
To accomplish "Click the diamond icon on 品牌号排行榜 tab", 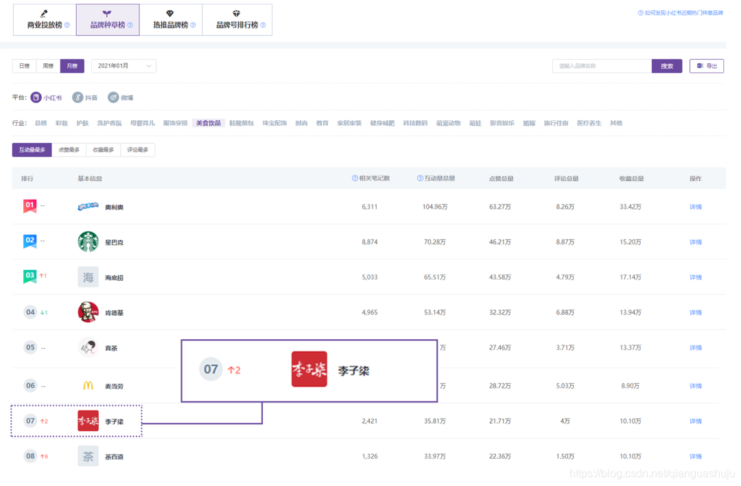I will point(236,14).
